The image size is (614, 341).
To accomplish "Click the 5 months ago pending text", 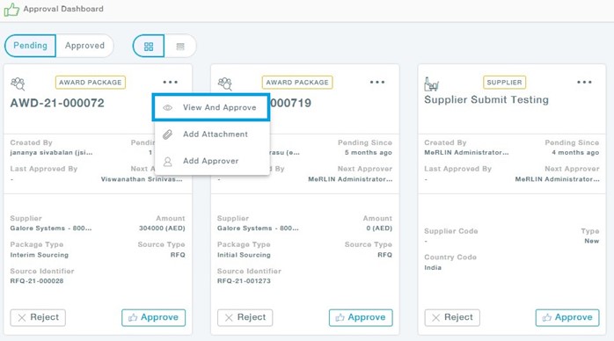I will click(x=368, y=153).
